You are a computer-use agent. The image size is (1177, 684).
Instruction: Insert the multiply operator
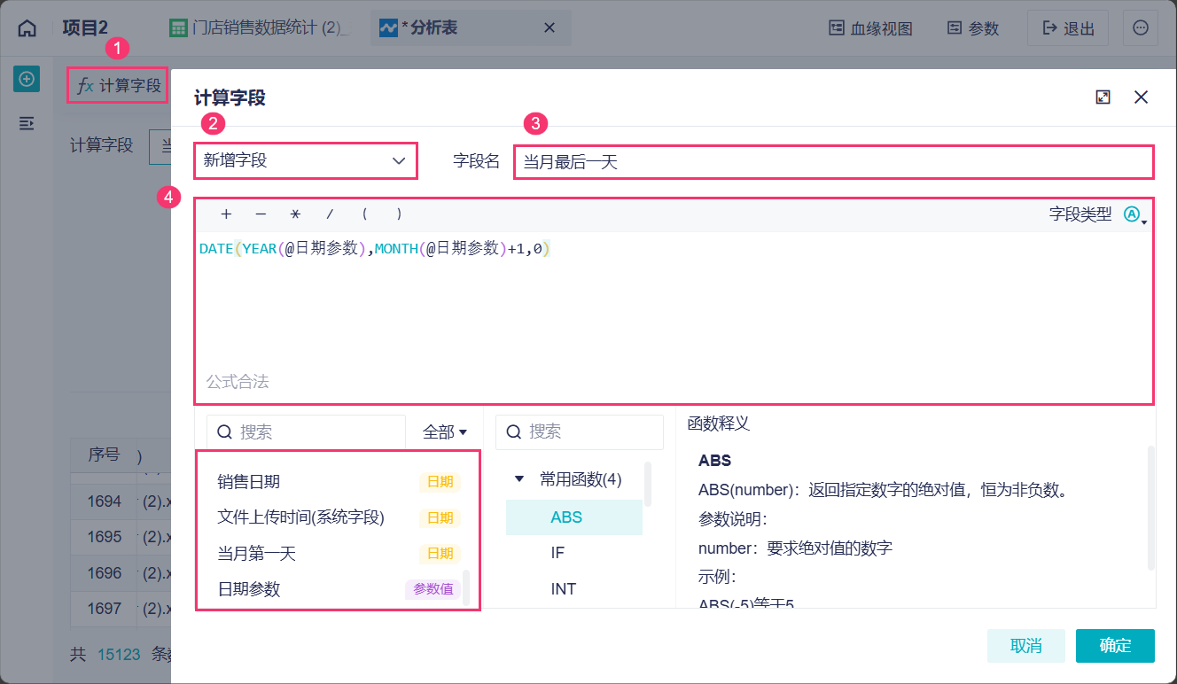click(295, 214)
